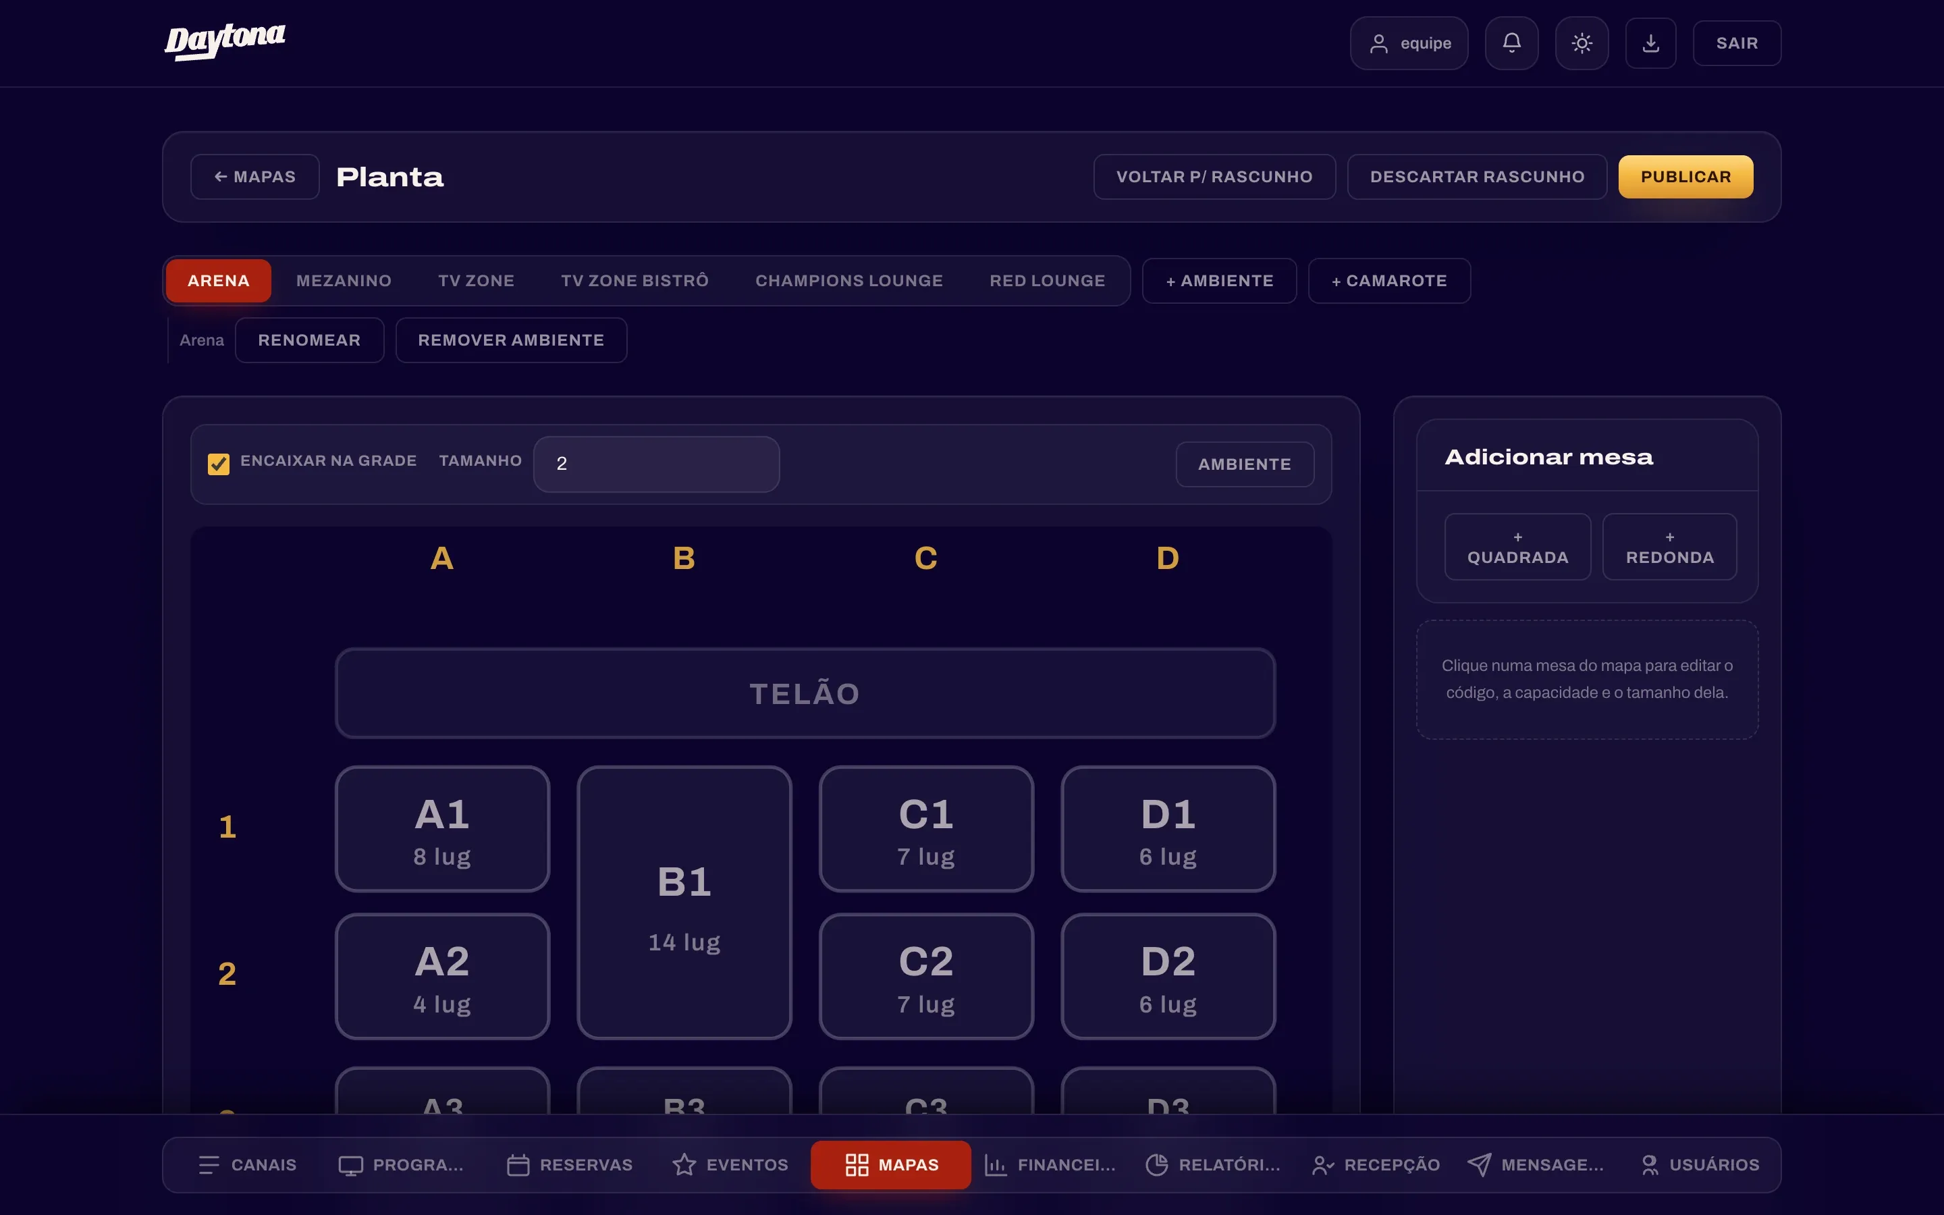Screen dimensions: 1944x1215
Task: Uncheck the Encaixar na grade checkbox
Action: pos(219,464)
